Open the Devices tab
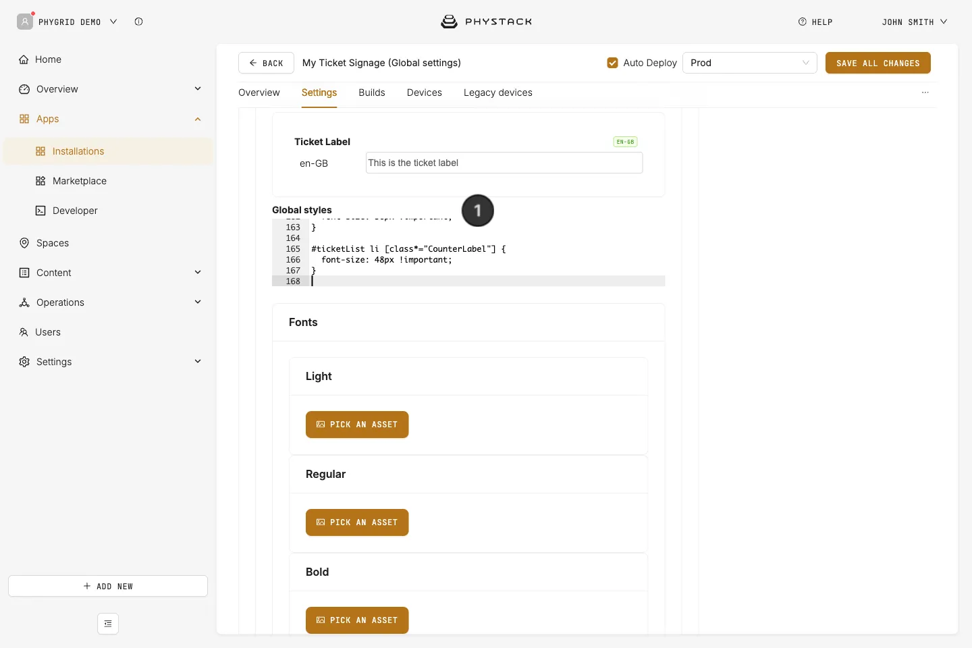This screenshot has height=648, width=972. (425, 92)
